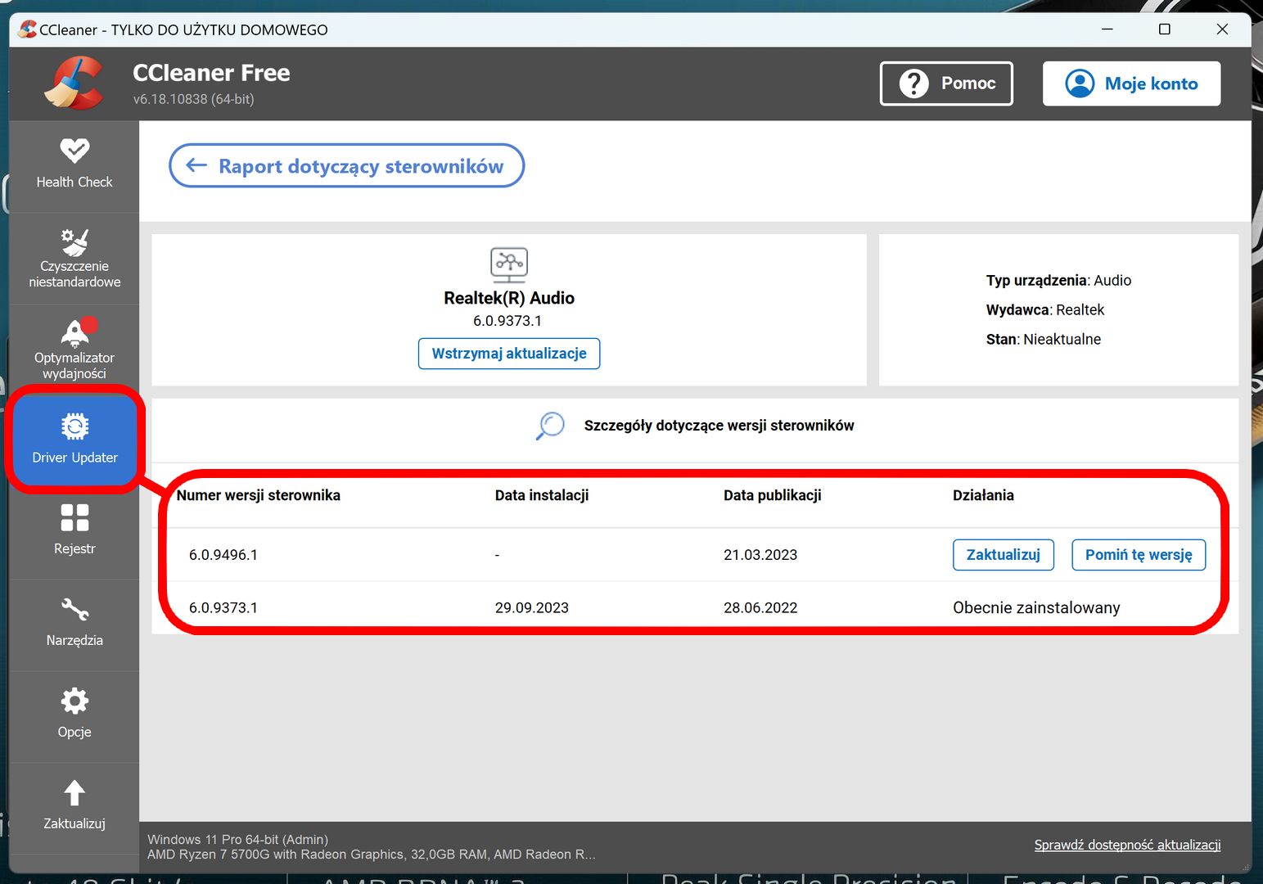Open Opcje settings section

click(x=74, y=717)
